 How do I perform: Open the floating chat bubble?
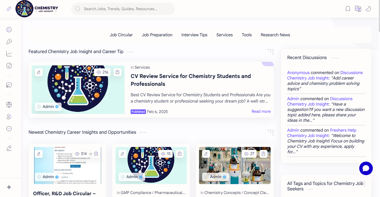pyautogui.click(x=366, y=169)
